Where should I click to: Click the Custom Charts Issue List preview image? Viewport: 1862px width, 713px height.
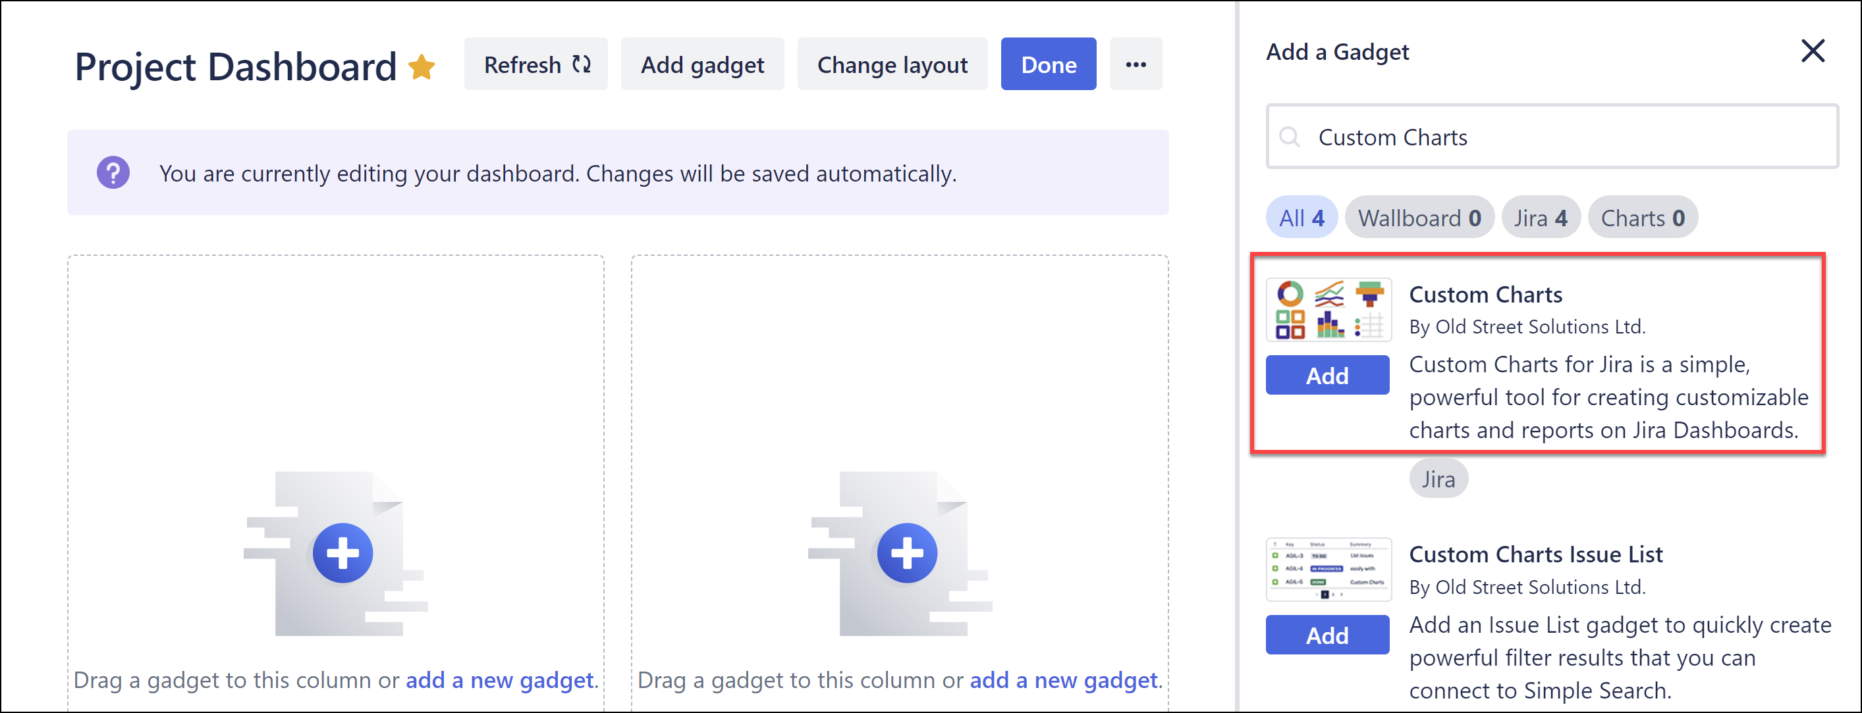click(1328, 570)
